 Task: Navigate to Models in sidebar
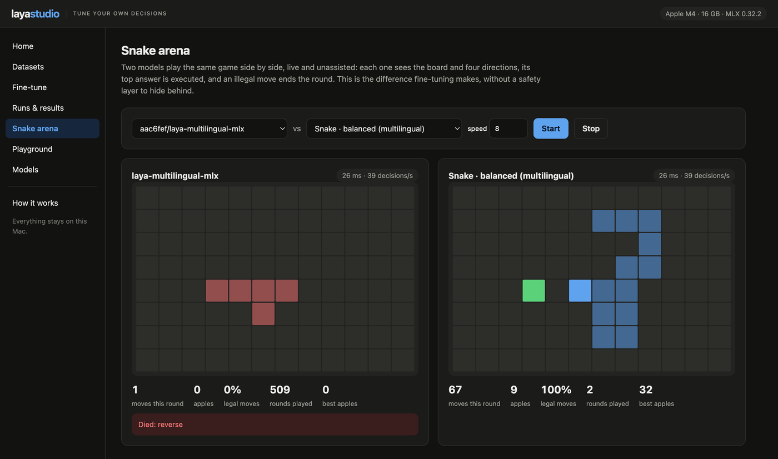(52, 170)
